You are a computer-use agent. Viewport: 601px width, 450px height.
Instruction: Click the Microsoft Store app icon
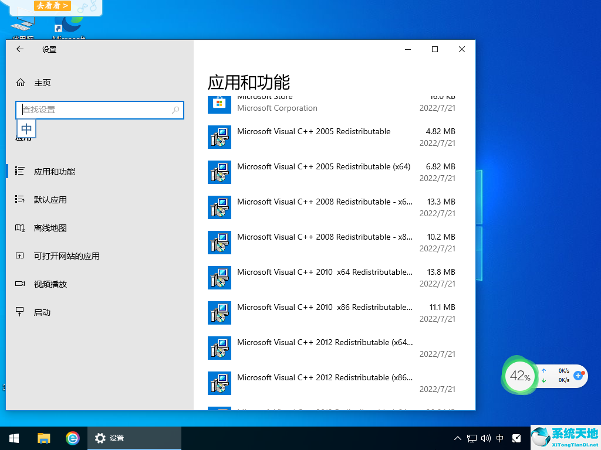219,103
